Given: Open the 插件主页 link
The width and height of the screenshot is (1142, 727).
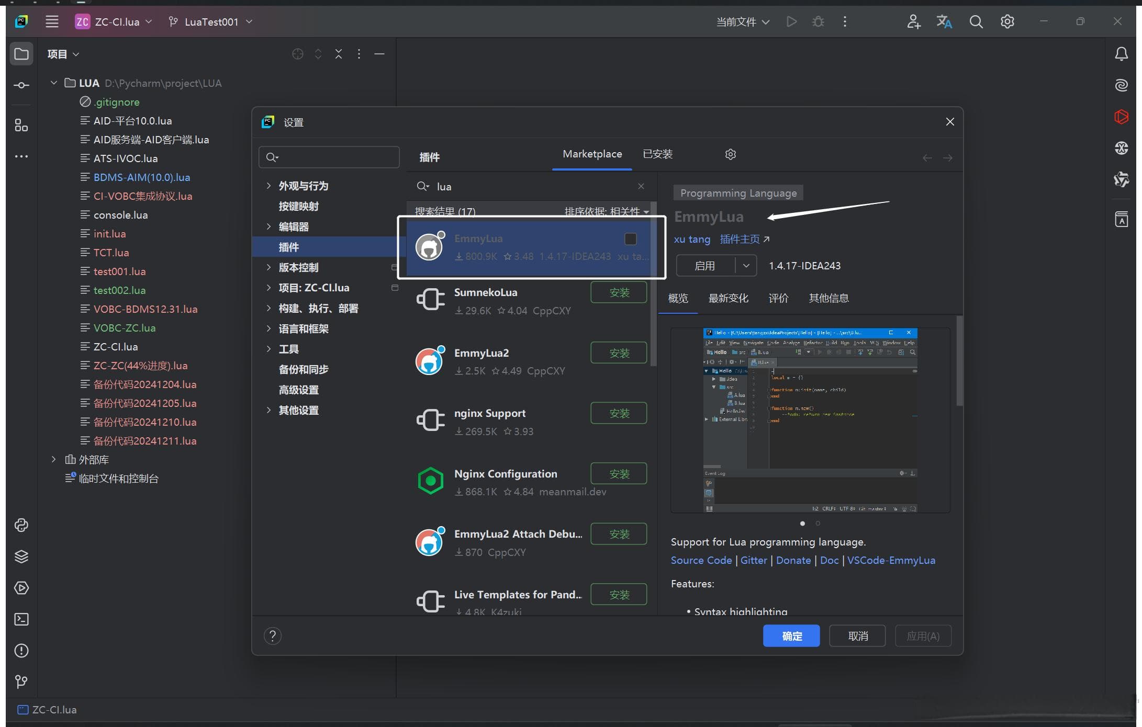Looking at the screenshot, I should [744, 239].
